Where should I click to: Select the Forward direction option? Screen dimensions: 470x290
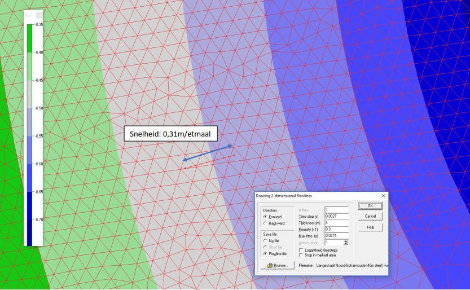coord(265,217)
